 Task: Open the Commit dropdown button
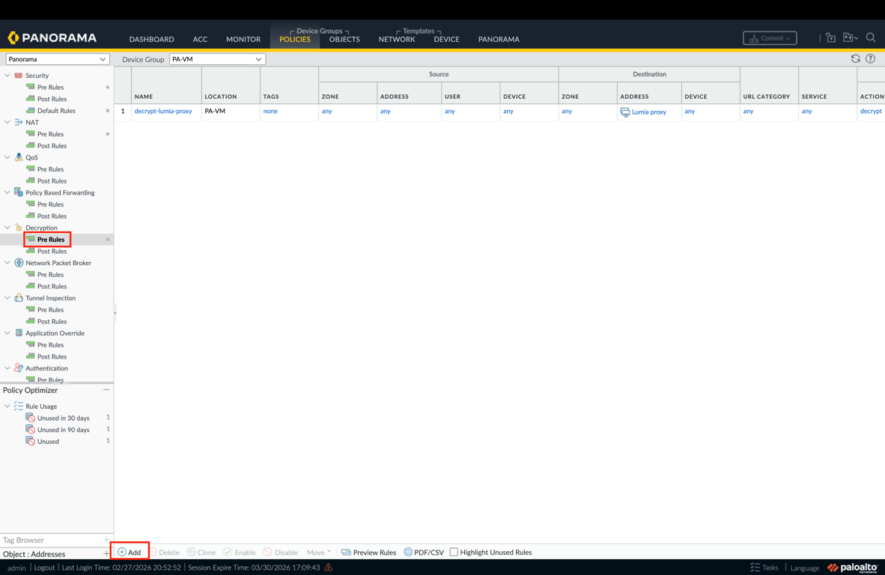[x=770, y=37]
